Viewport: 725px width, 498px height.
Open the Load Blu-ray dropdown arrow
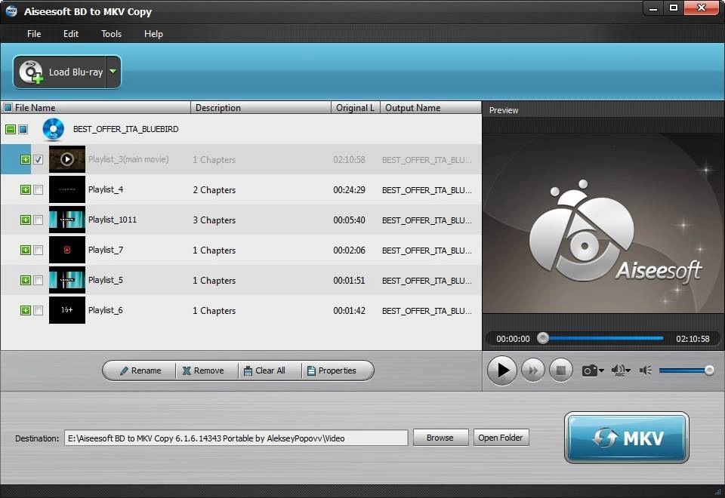pyautogui.click(x=113, y=72)
